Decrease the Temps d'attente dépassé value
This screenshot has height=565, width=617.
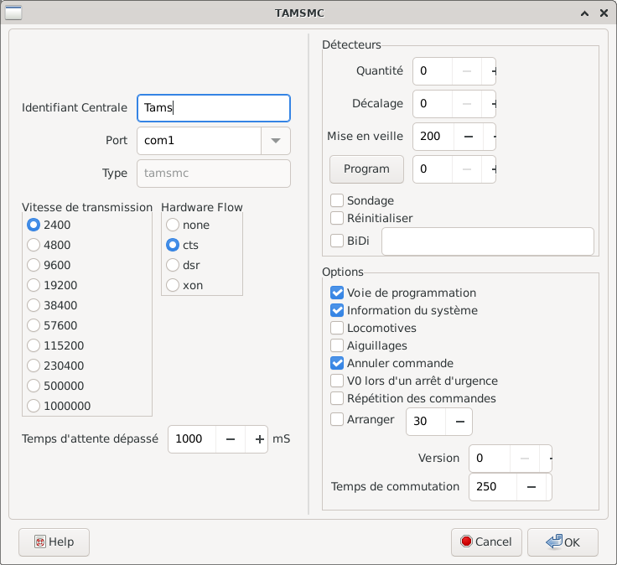coord(230,439)
